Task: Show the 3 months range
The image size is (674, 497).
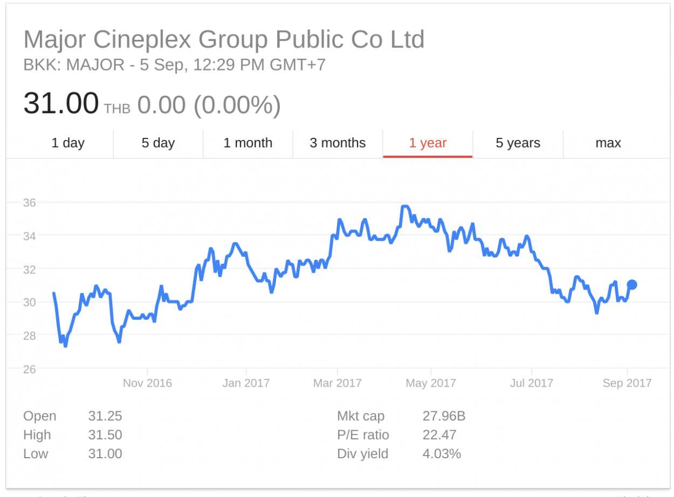Action: pyautogui.click(x=338, y=143)
